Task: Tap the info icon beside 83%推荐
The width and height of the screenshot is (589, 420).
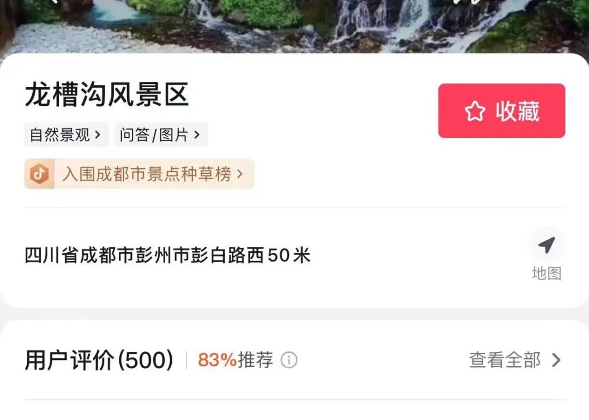Action: pos(289,360)
